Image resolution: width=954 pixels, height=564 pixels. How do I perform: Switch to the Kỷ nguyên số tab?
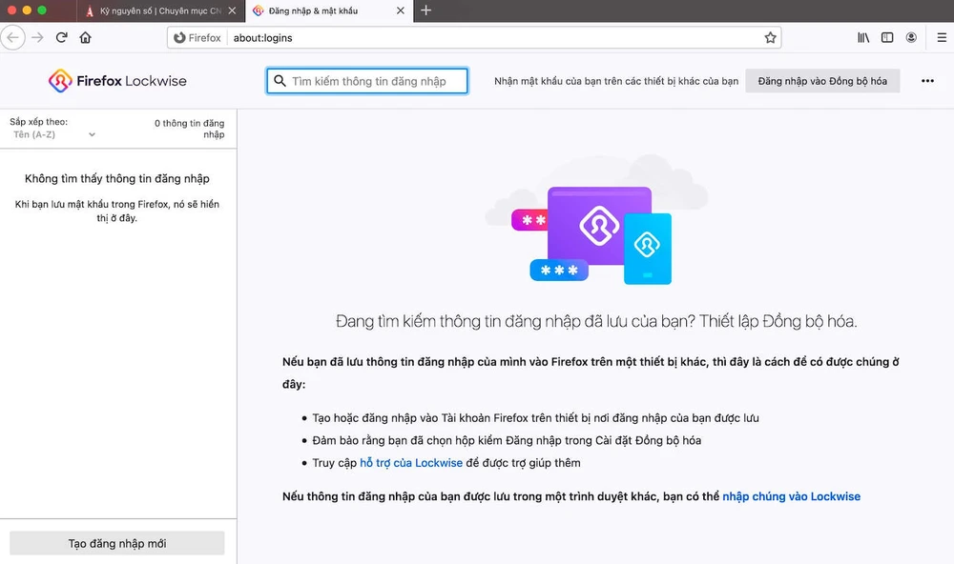coord(143,10)
